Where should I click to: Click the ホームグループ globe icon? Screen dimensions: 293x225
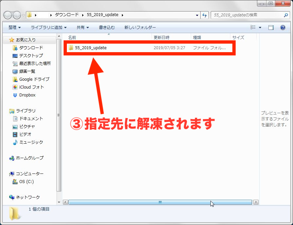point(11,158)
